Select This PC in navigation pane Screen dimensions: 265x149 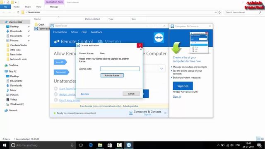point(12,72)
